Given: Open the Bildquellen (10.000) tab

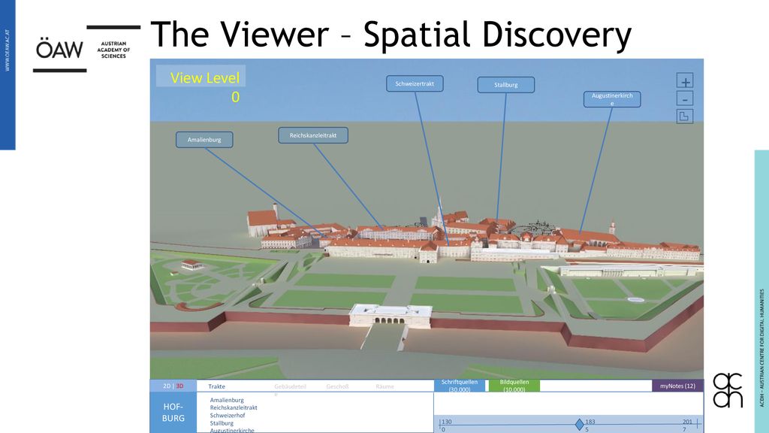Looking at the screenshot, I should coord(514,386).
